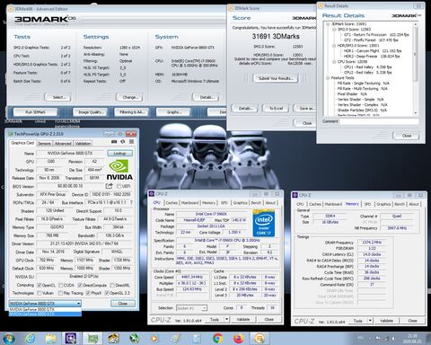
Task: Switch to the Advanced tab in GPU-Z
Action: [x=63, y=144]
